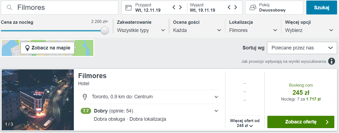Viewport: 339px width, 133px height.
Task: Click the info icon about commissions
Action: point(332,61)
